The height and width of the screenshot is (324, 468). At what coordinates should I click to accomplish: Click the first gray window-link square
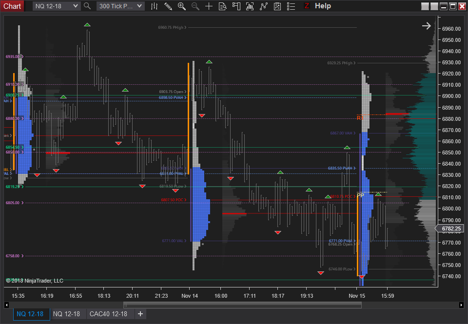(x=425, y=6)
